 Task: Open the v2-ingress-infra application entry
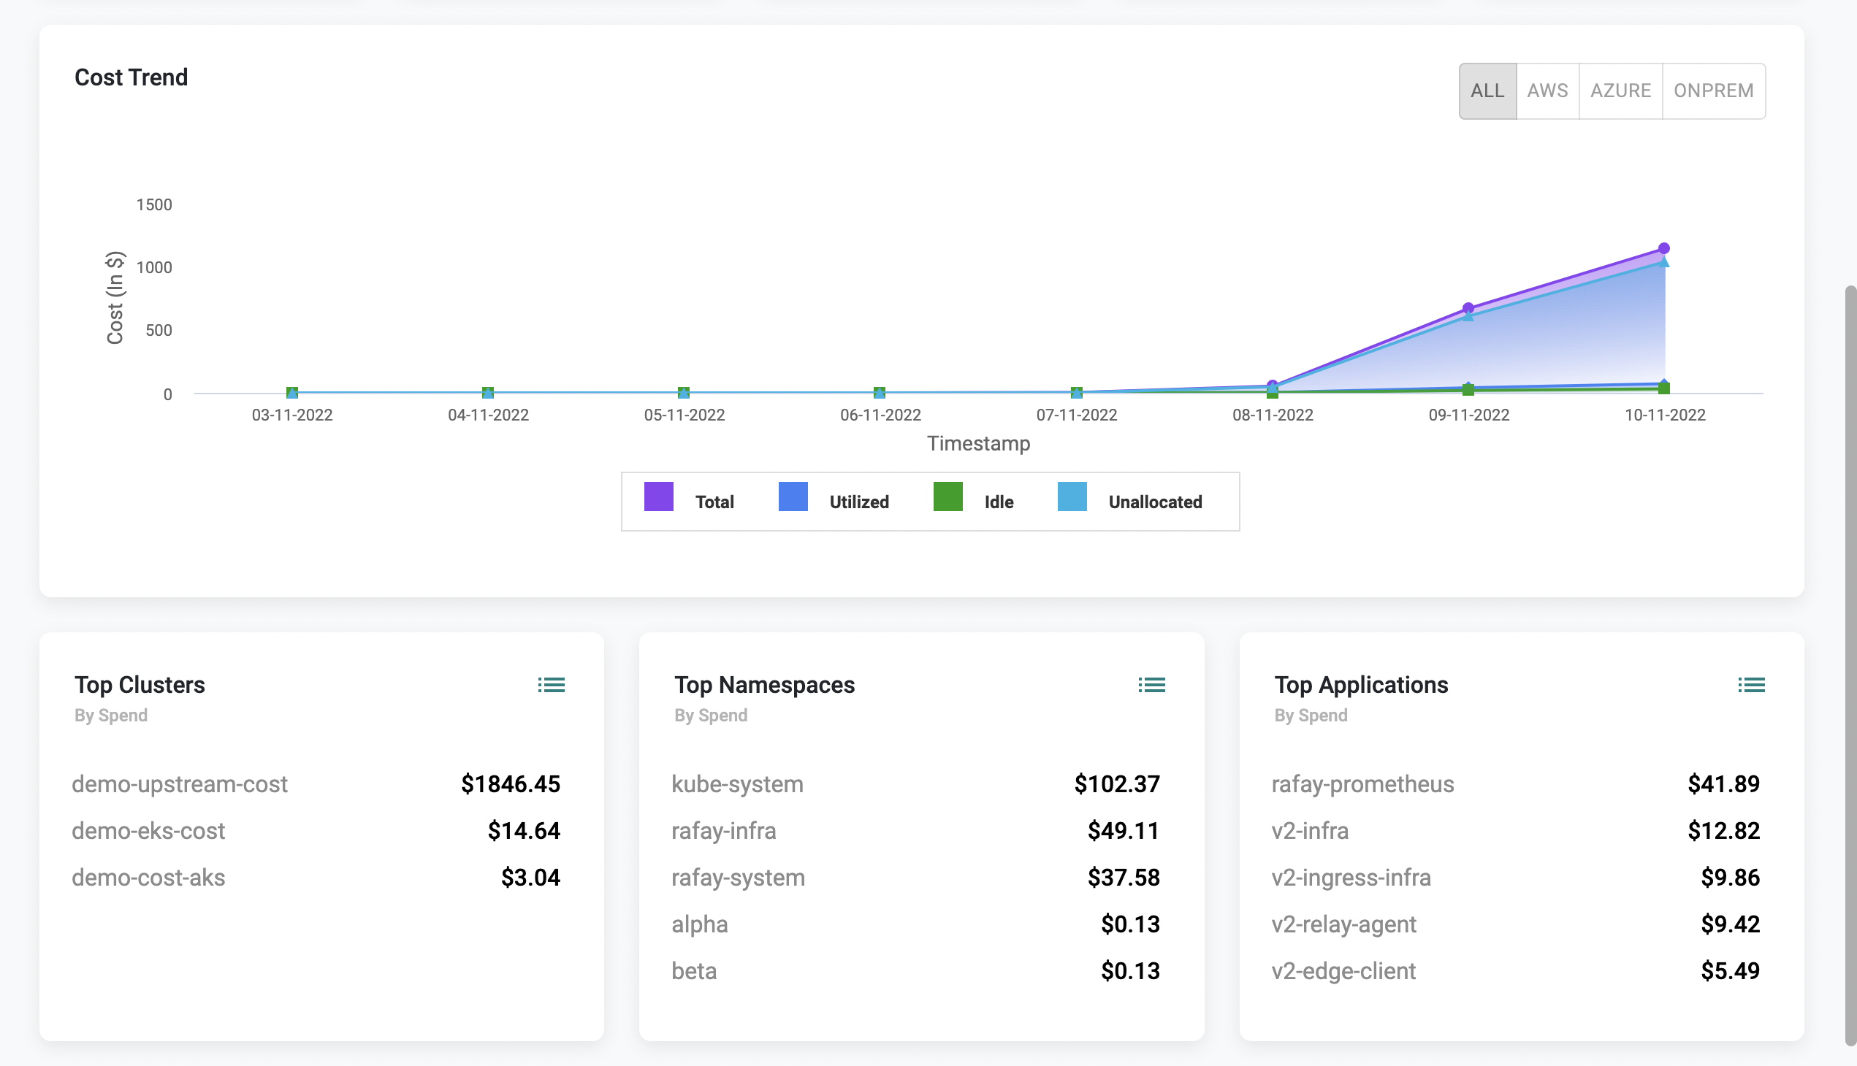point(1351,878)
